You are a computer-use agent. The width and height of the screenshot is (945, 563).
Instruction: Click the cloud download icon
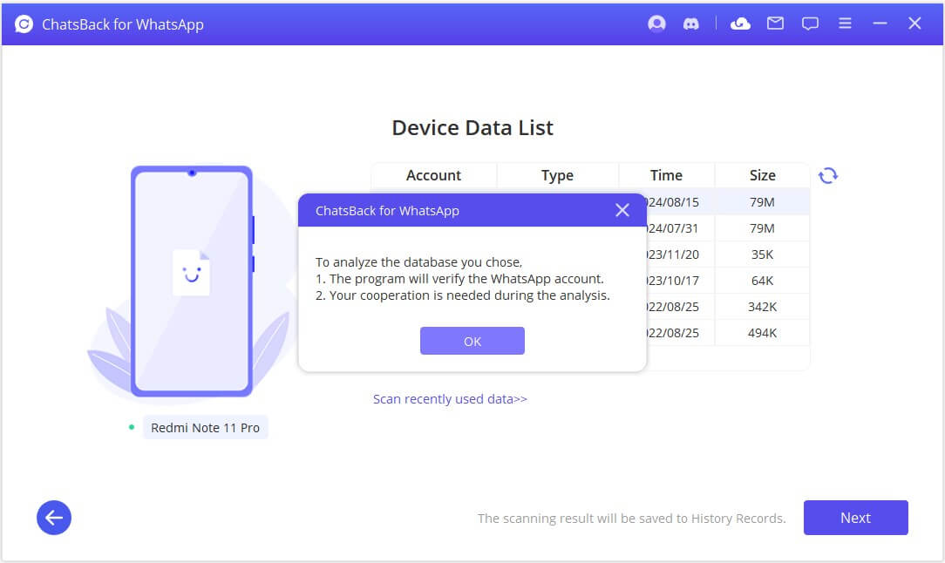[740, 24]
